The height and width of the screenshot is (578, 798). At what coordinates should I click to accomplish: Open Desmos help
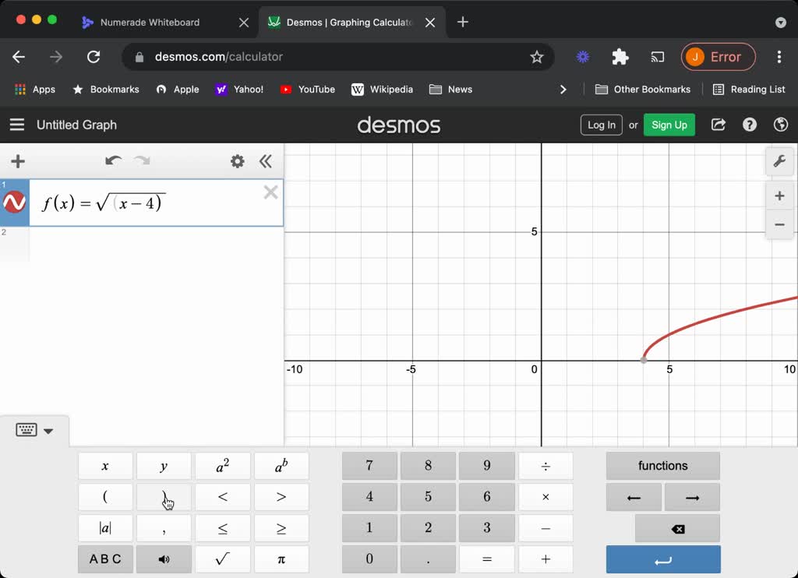749,125
